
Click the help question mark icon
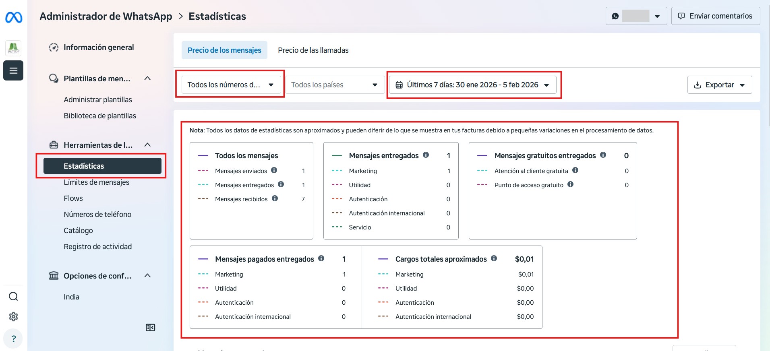click(x=13, y=339)
